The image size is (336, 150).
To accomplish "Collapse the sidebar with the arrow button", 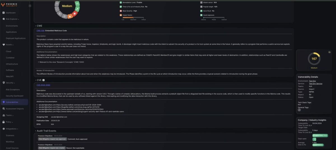I will (30, 6).
